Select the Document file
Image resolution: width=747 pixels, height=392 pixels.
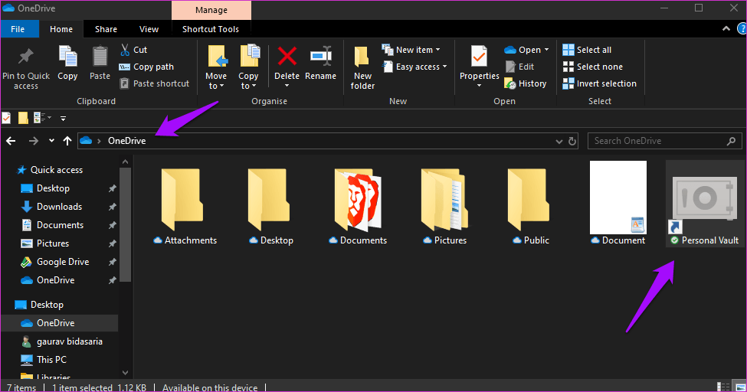click(618, 204)
